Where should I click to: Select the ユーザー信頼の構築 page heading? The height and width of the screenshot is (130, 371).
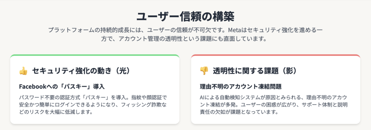[185, 17]
